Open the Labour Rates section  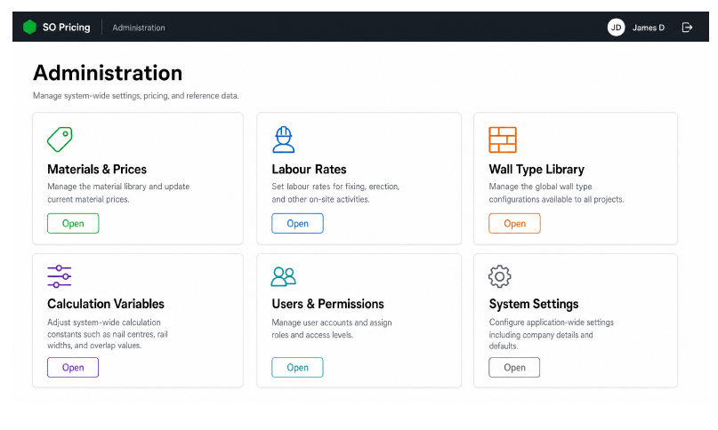click(297, 223)
